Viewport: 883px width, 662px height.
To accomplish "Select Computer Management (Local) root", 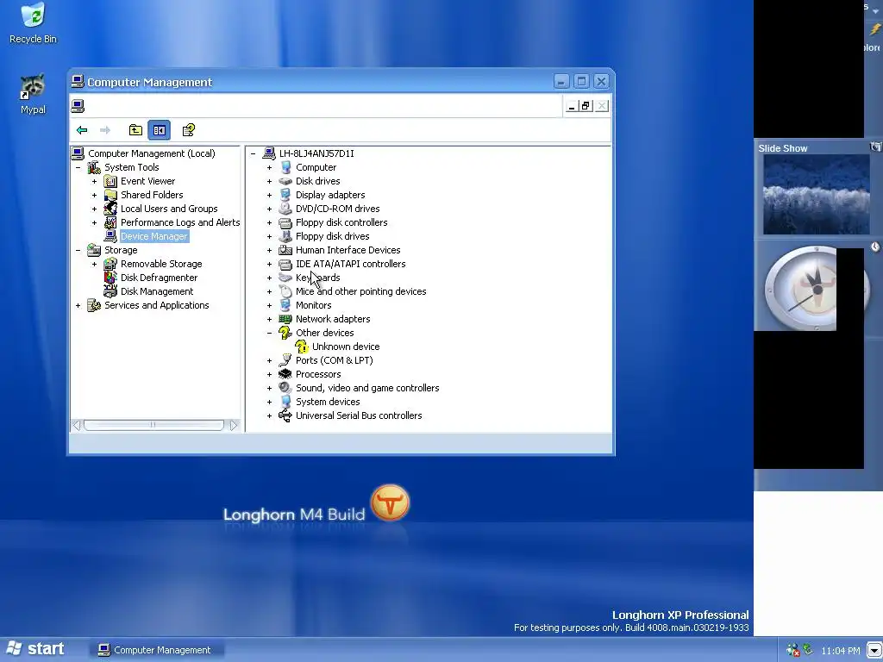I will point(152,153).
